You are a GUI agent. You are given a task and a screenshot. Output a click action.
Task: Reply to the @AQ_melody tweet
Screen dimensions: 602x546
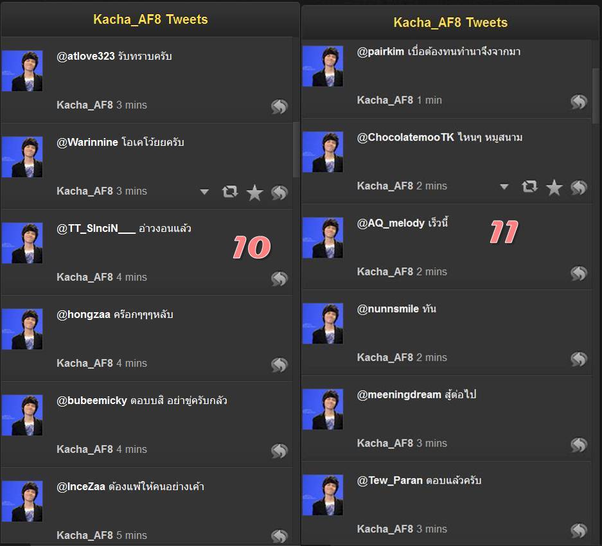[579, 273]
